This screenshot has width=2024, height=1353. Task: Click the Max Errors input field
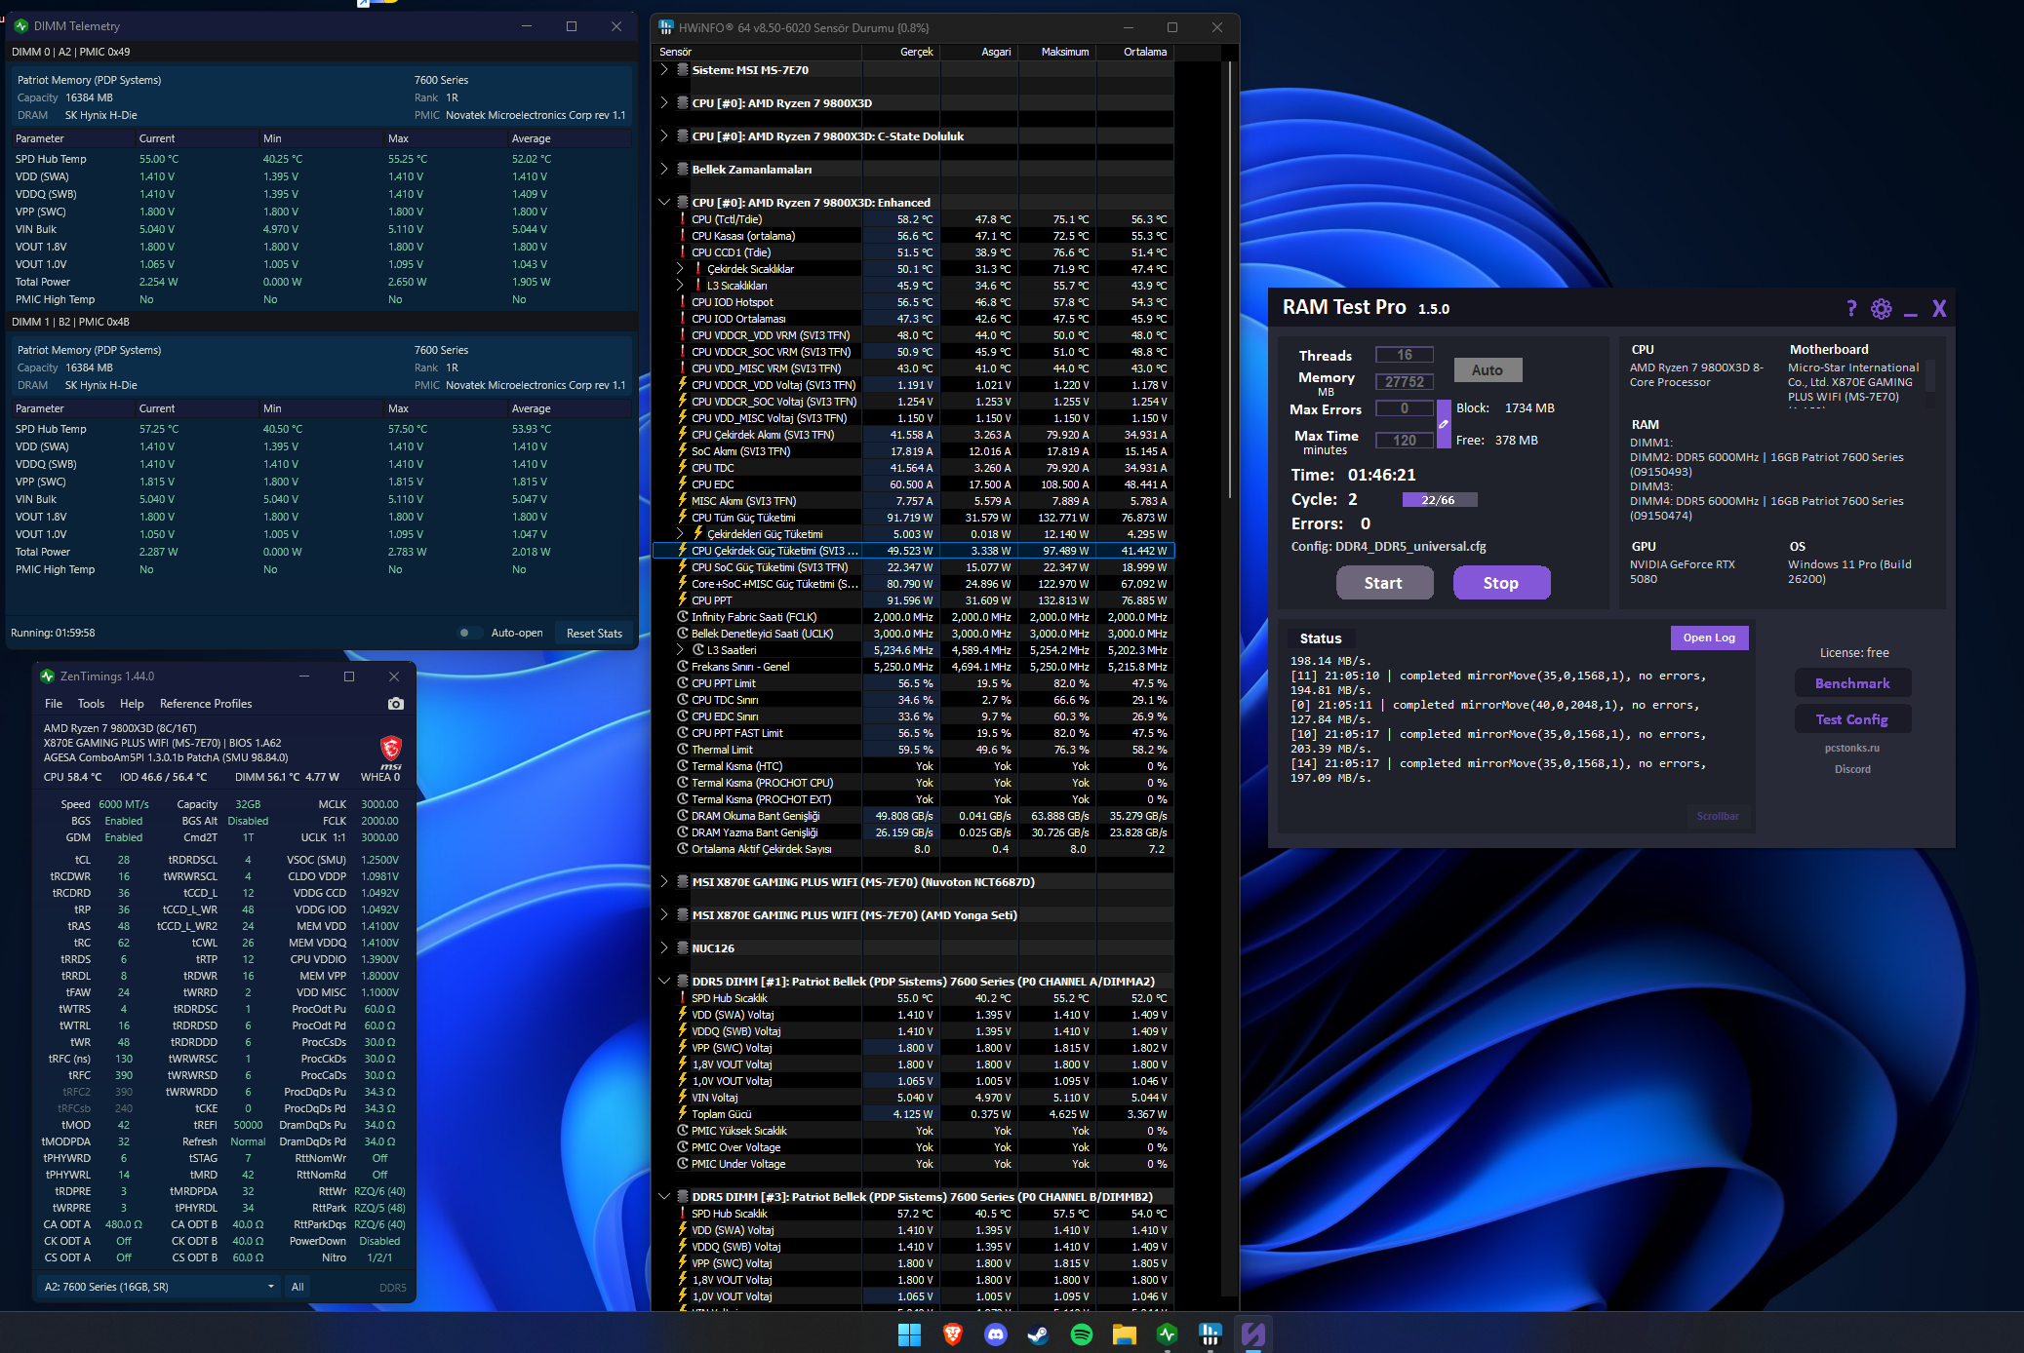pyautogui.click(x=1405, y=408)
